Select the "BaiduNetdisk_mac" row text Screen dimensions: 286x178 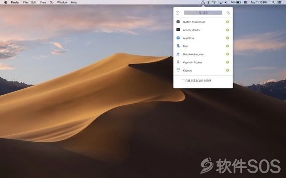click(193, 54)
